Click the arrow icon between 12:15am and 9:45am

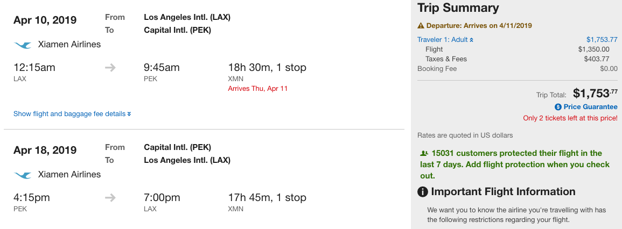(110, 68)
